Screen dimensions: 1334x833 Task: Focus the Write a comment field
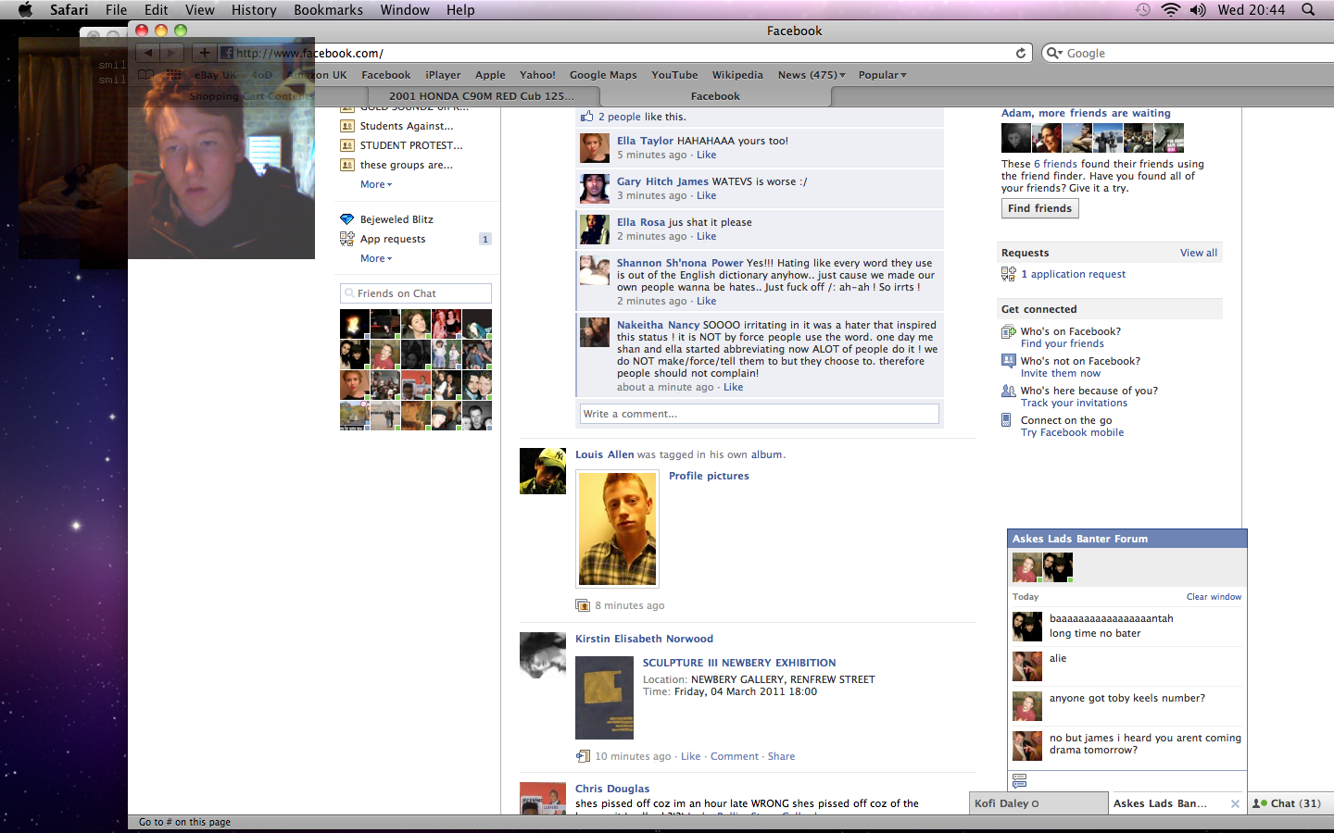pyautogui.click(x=759, y=414)
